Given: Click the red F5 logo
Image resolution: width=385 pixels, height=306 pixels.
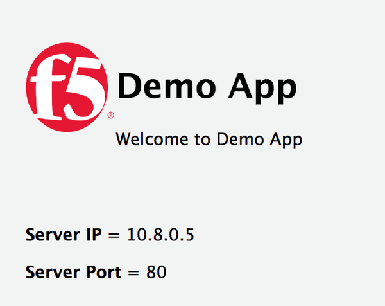Looking at the screenshot, I should pos(67,87).
